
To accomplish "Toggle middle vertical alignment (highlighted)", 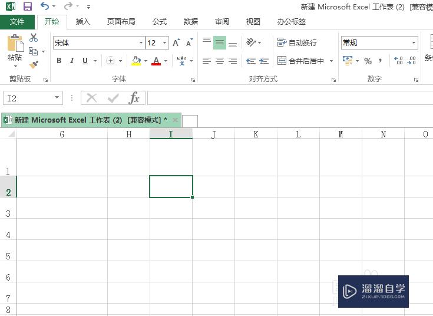I will point(220,42).
